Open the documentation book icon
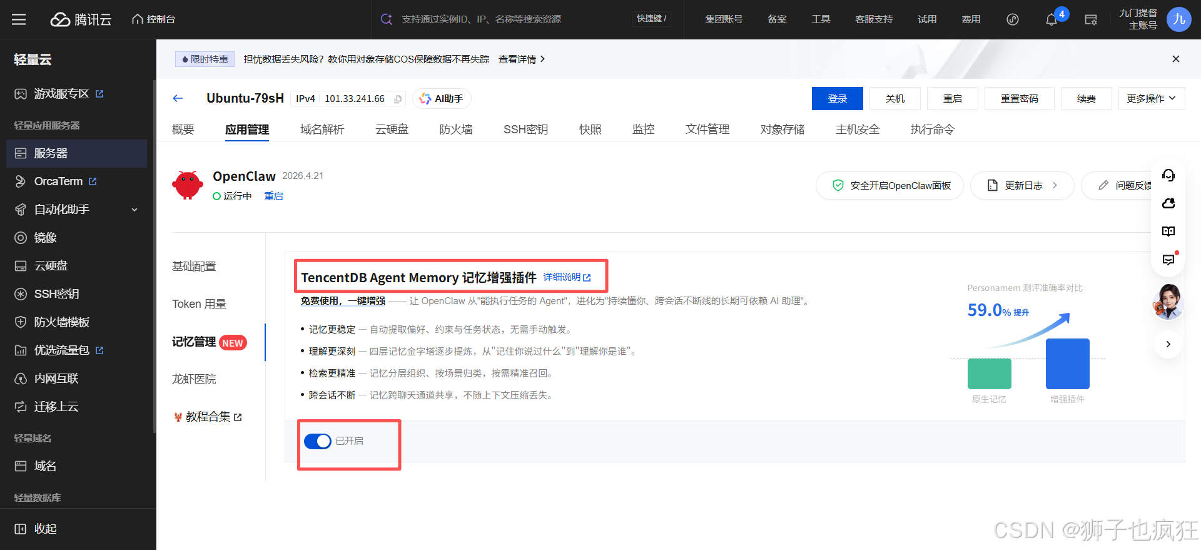Screen dimensions: 1201x550 [1168, 232]
